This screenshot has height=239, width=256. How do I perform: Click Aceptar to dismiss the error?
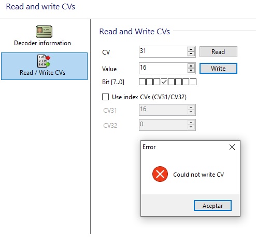[212, 206]
